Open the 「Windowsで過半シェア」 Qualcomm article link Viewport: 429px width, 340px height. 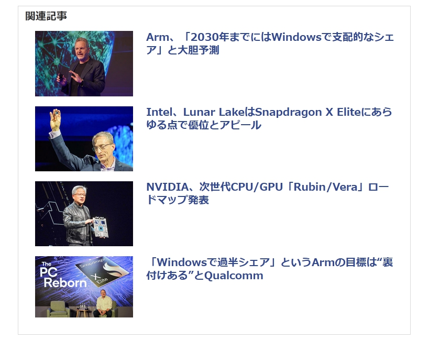coord(270,269)
